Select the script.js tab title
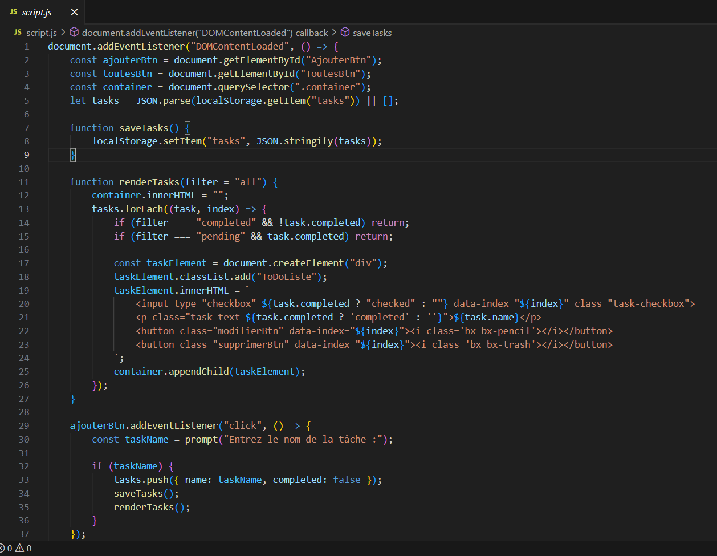The image size is (717, 556). [x=36, y=12]
